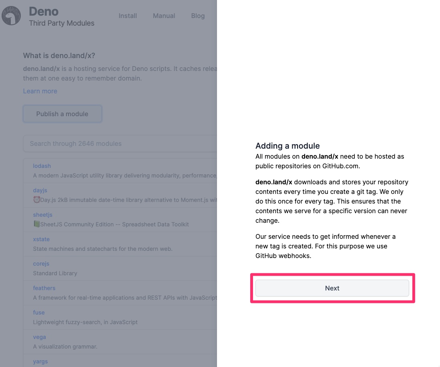The image size is (440, 367).
Task: Focus the Search through 2646 modules field
Action: tap(120, 143)
